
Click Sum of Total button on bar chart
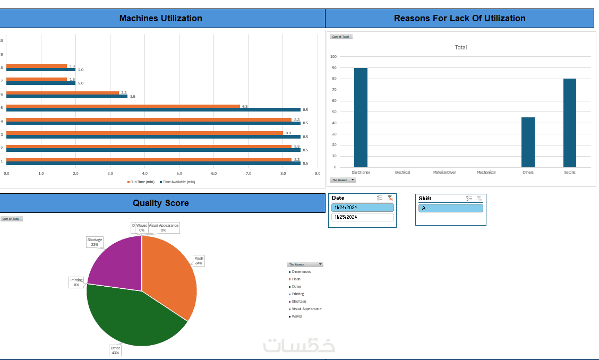pyautogui.click(x=341, y=37)
